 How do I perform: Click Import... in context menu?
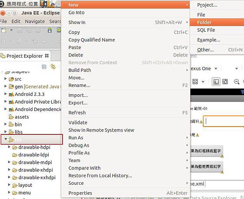pos(125,95)
